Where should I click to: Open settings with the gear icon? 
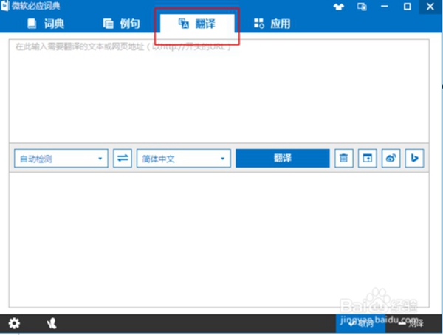pos(13,323)
